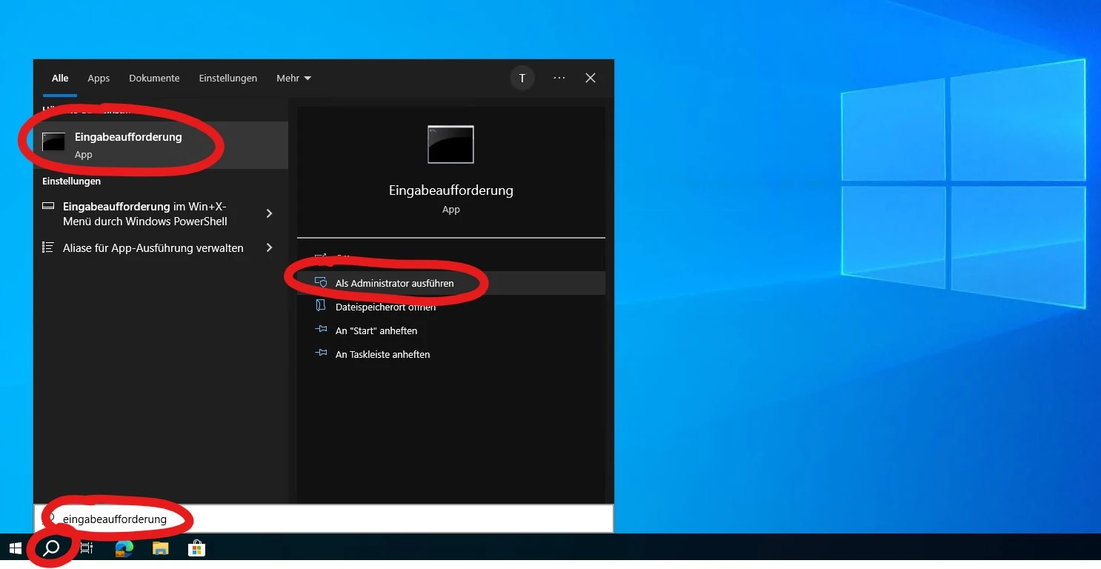
Task: Click the taskbar search magnifier icon
Action: click(x=51, y=548)
